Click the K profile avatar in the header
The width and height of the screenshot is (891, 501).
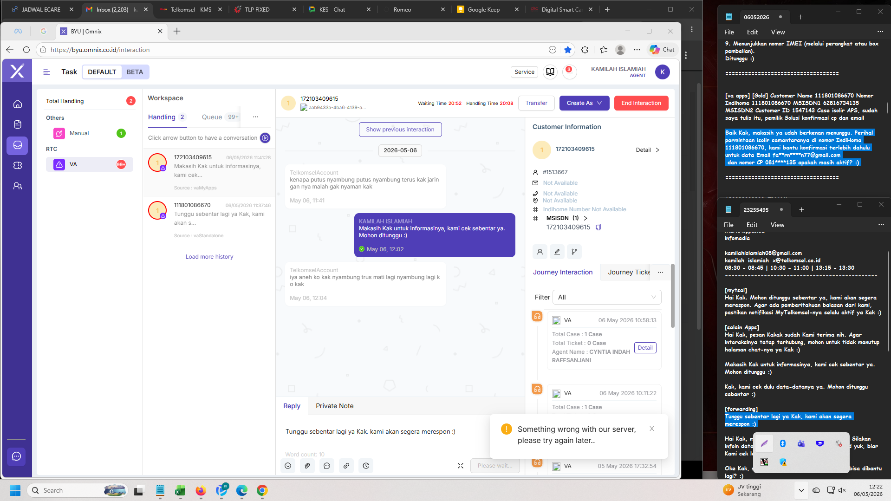(x=663, y=72)
